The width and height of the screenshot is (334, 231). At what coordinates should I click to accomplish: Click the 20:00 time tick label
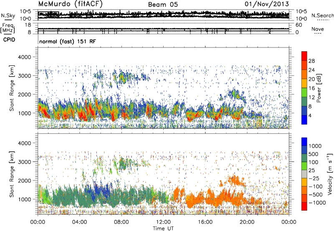pos(247,222)
